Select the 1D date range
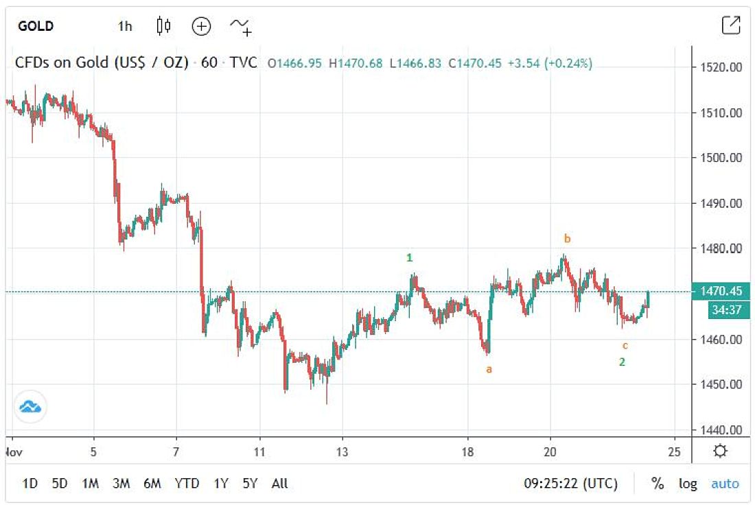The image size is (755, 505). click(30, 484)
